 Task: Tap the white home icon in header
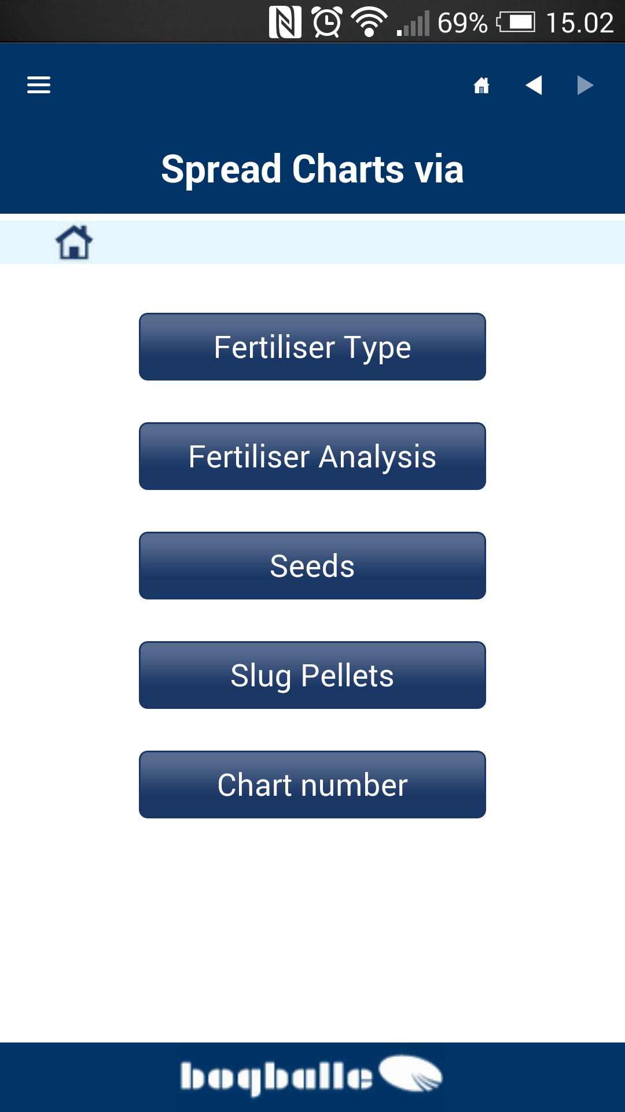(x=481, y=86)
